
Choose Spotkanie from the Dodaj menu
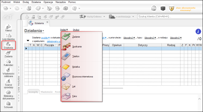click(82, 46)
